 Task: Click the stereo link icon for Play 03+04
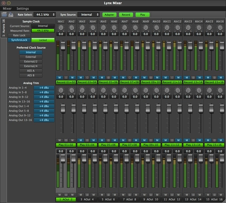click(x=87, y=140)
